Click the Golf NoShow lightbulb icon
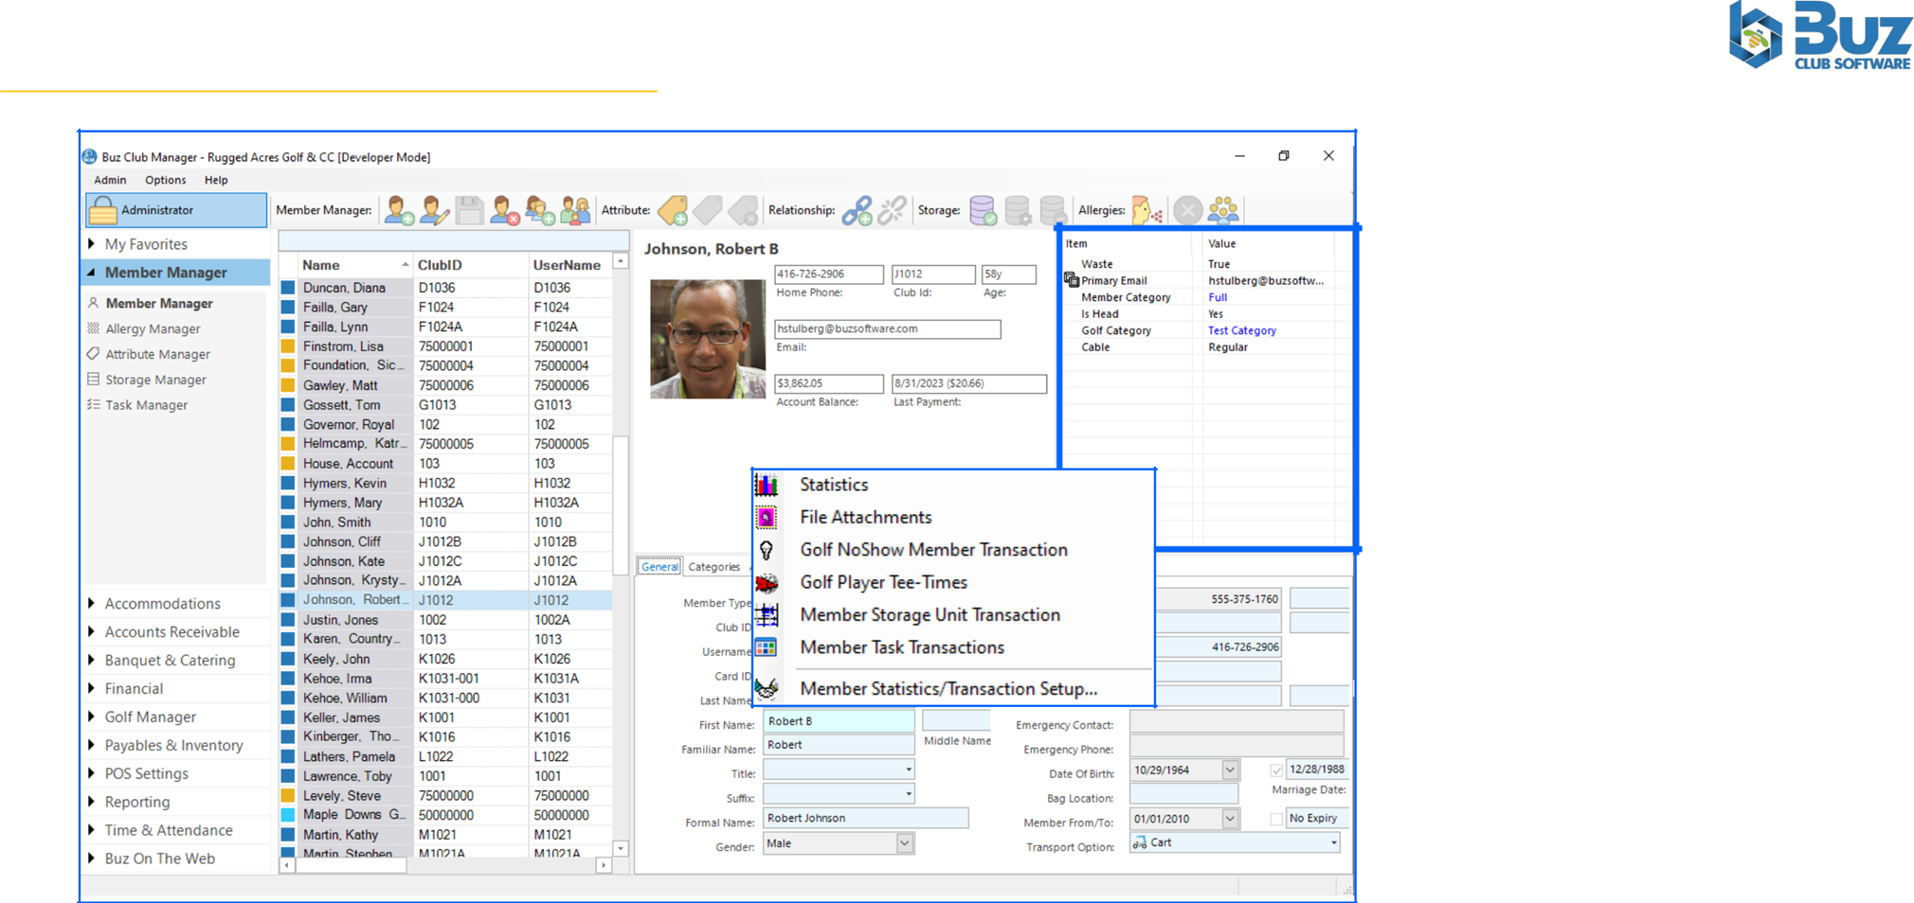Image resolution: width=1914 pixels, height=903 pixels. coord(767,551)
